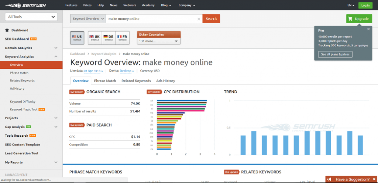The height and width of the screenshot is (183, 378).
Task: Change the live data date 01 Apr 2018
Action: click(x=93, y=71)
